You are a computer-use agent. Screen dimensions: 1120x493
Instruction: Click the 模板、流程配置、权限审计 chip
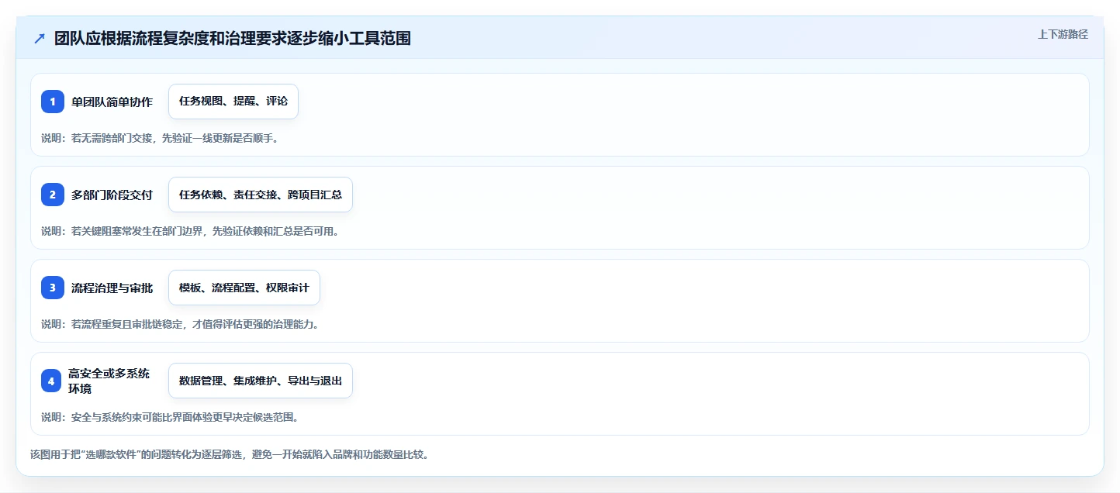tap(244, 288)
